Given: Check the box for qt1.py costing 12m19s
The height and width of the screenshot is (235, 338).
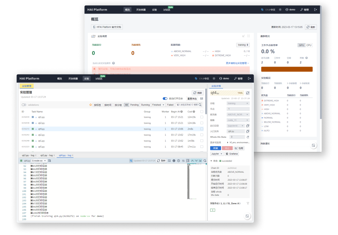Looking at the screenshot, I should tap(202, 117).
